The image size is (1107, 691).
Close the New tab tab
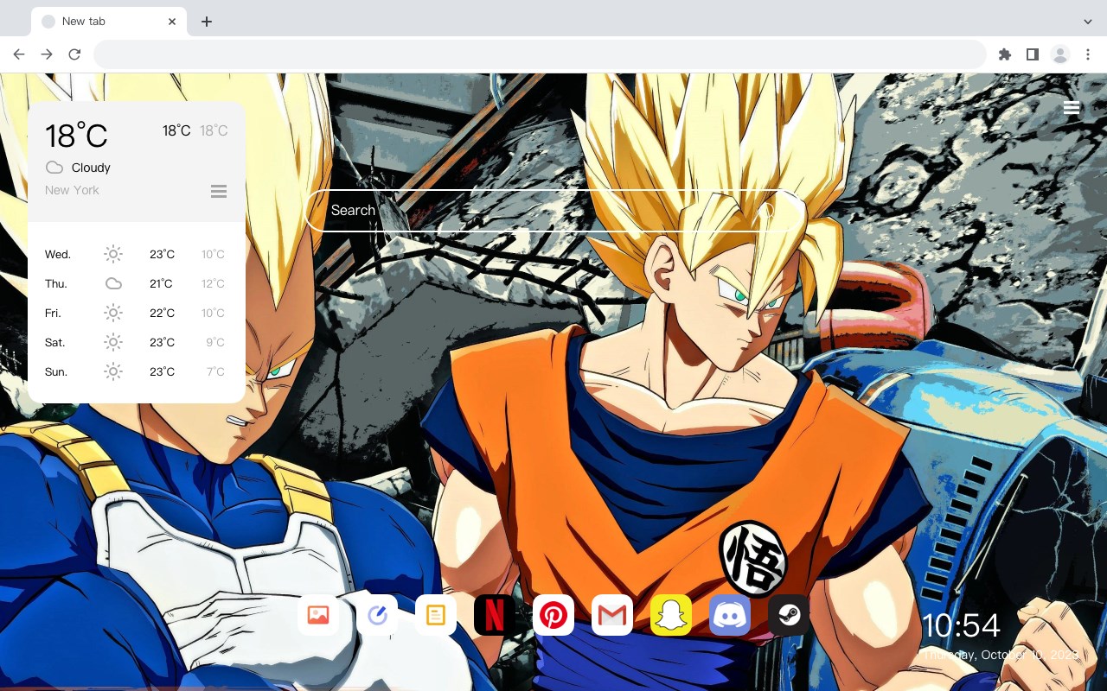[x=172, y=22]
